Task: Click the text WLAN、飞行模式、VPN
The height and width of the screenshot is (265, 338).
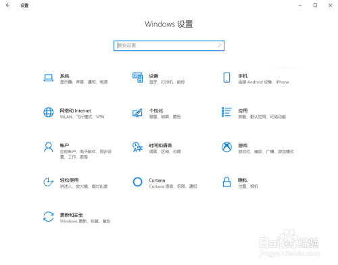Action: coord(82,117)
